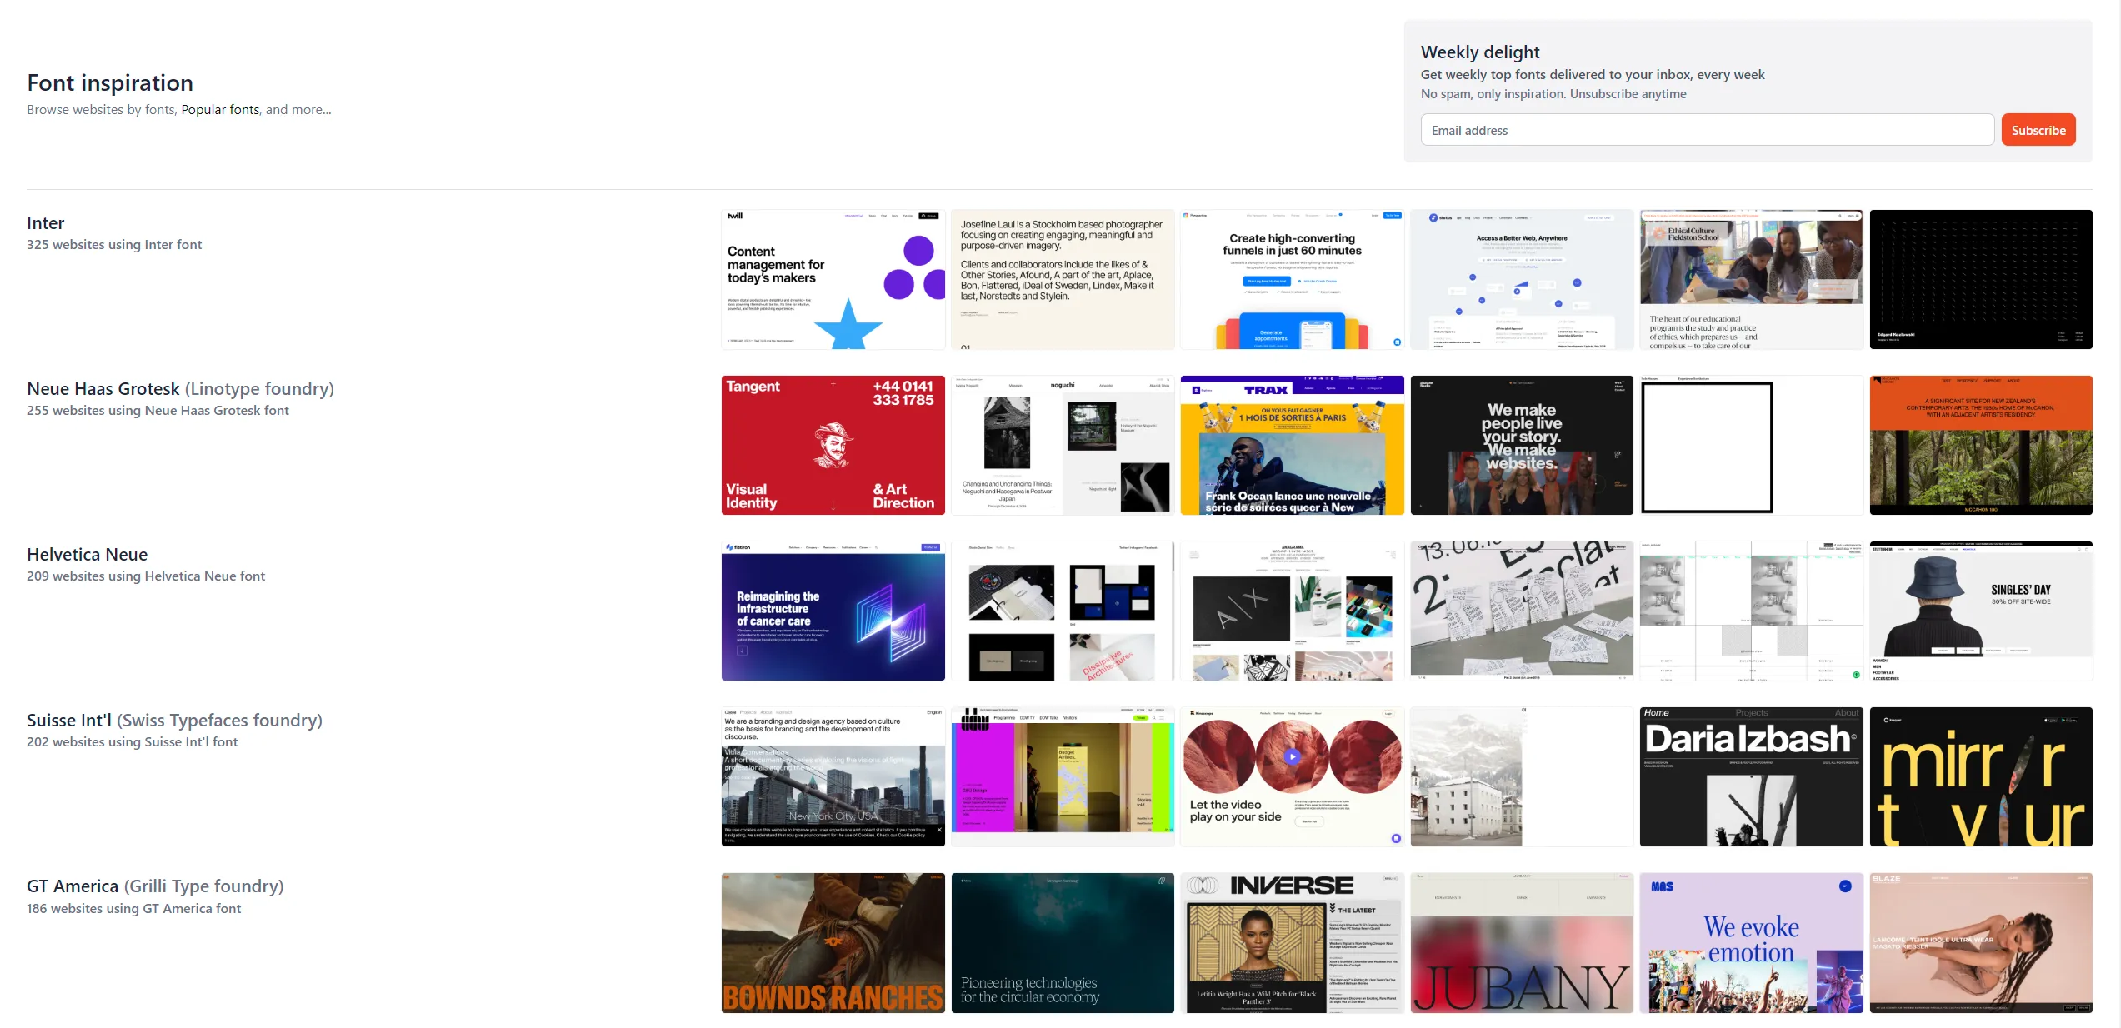Open the BOWNDS RANCHES website thumbnail
The image size is (2121, 1028).
point(833,942)
